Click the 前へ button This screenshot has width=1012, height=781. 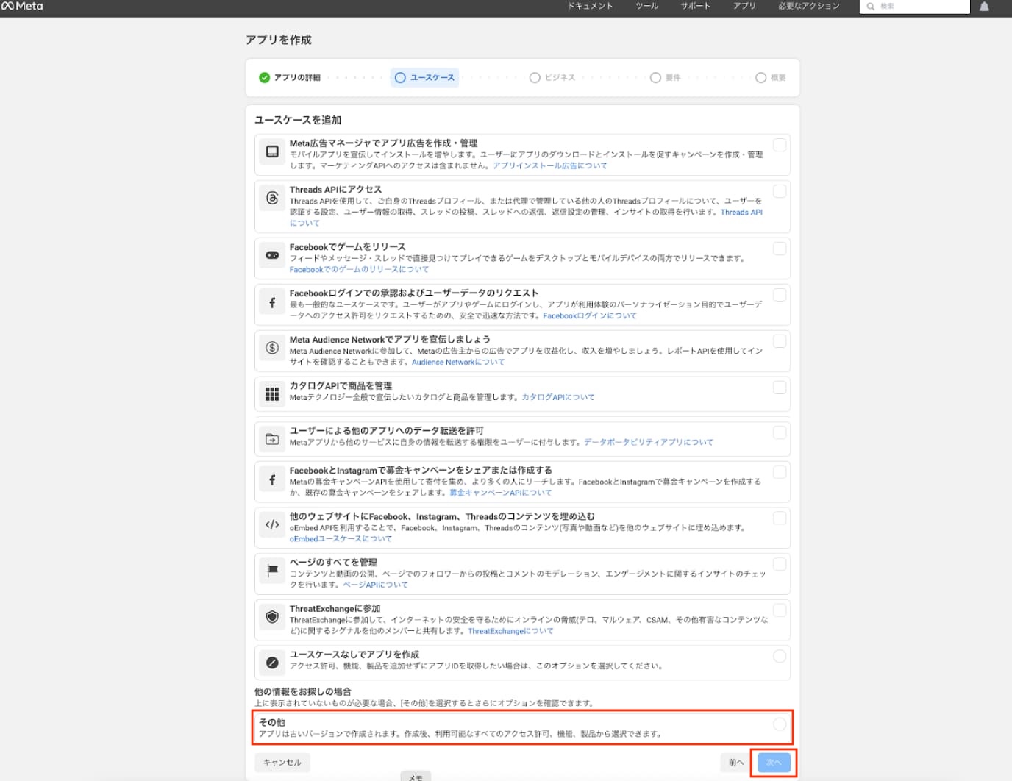click(x=736, y=763)
